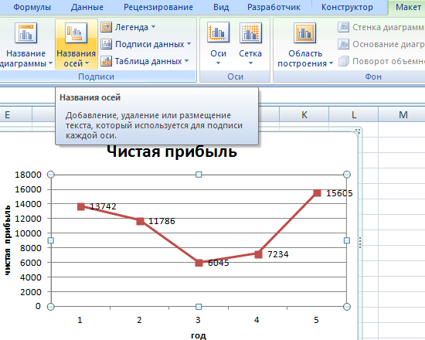Open the Таблица данных data table icon
425x340 pixels.
click(x=107, y=61)
